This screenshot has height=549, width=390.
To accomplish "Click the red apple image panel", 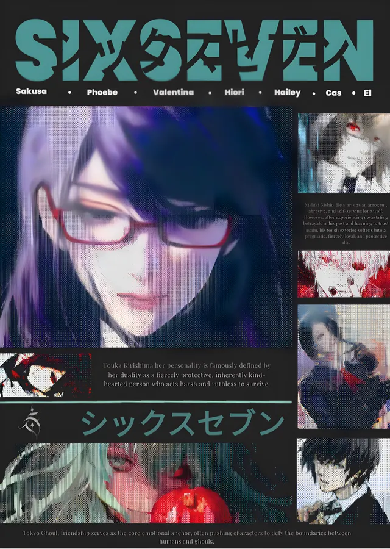I will [x=146, y=483].
